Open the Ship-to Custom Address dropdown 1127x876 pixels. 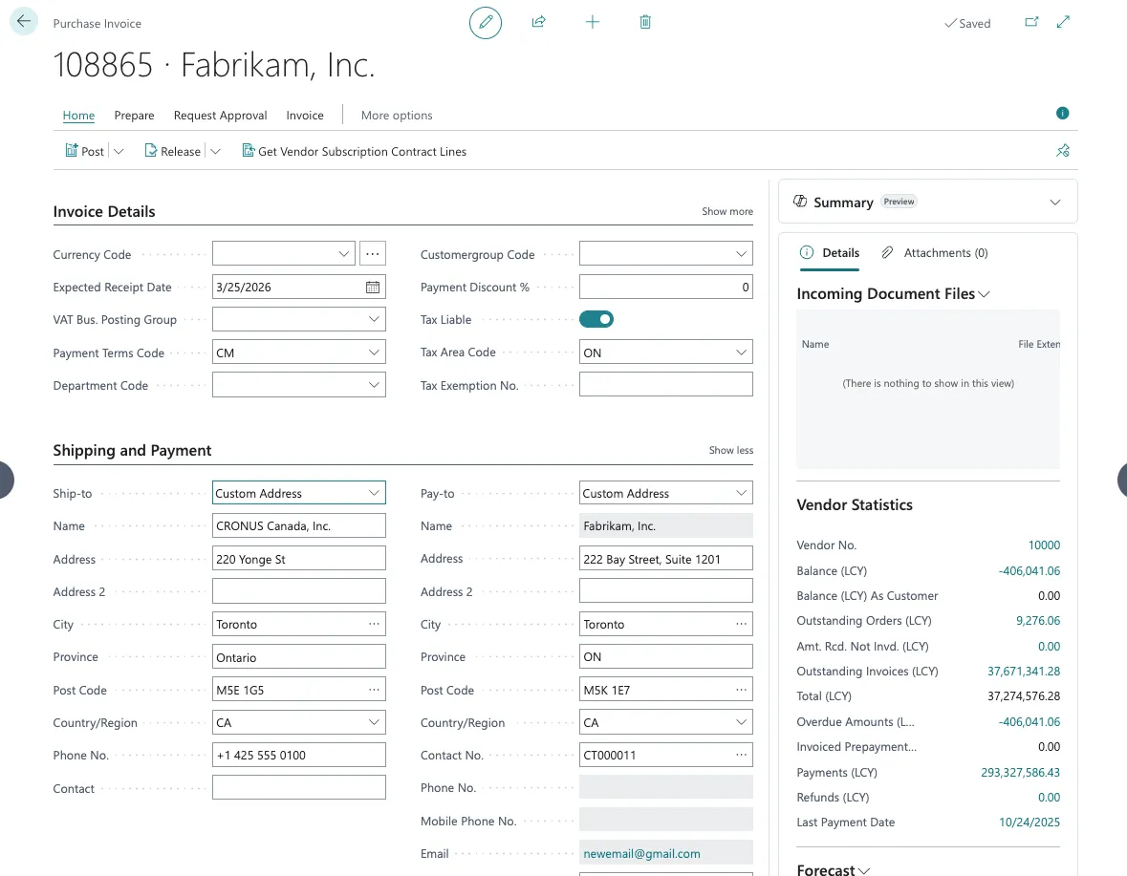click(374, 493)
